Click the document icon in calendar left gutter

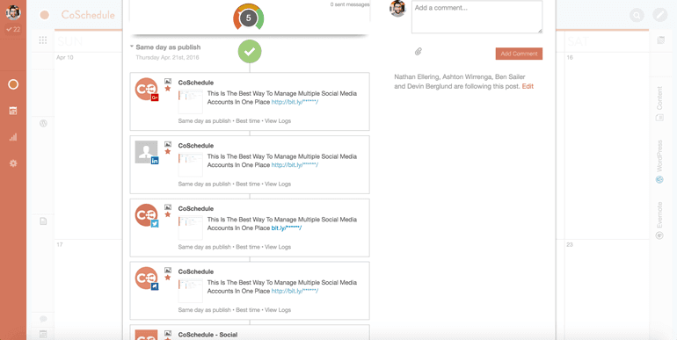[43, 221]
